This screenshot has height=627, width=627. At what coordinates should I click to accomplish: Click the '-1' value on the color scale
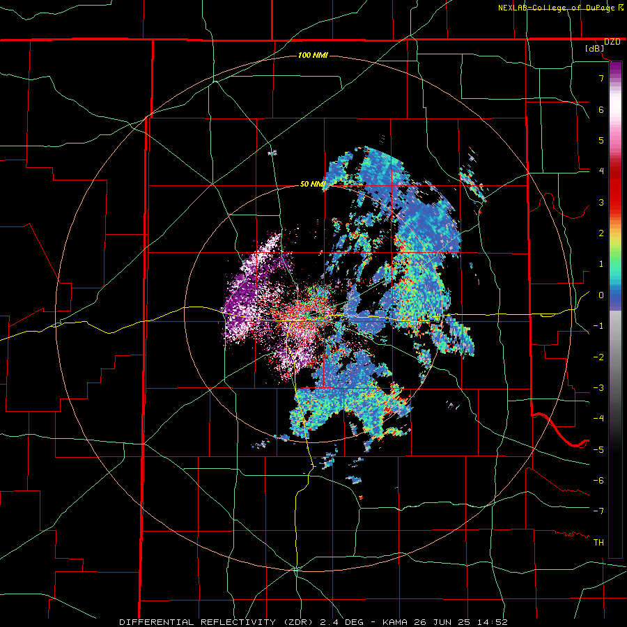click(x=598, y=326)
